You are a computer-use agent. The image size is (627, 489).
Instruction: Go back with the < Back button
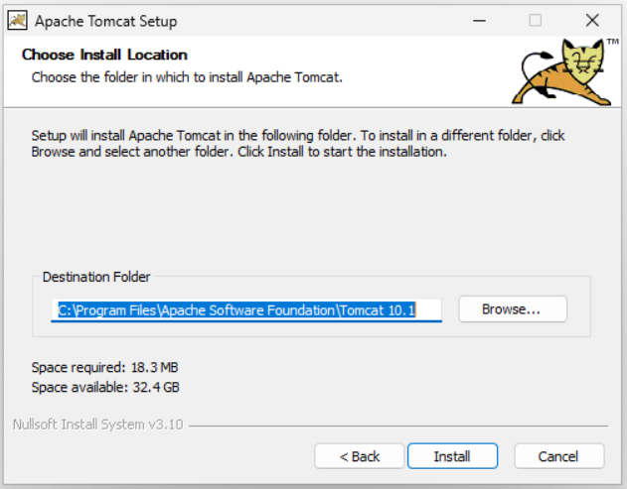click(360, 456)
